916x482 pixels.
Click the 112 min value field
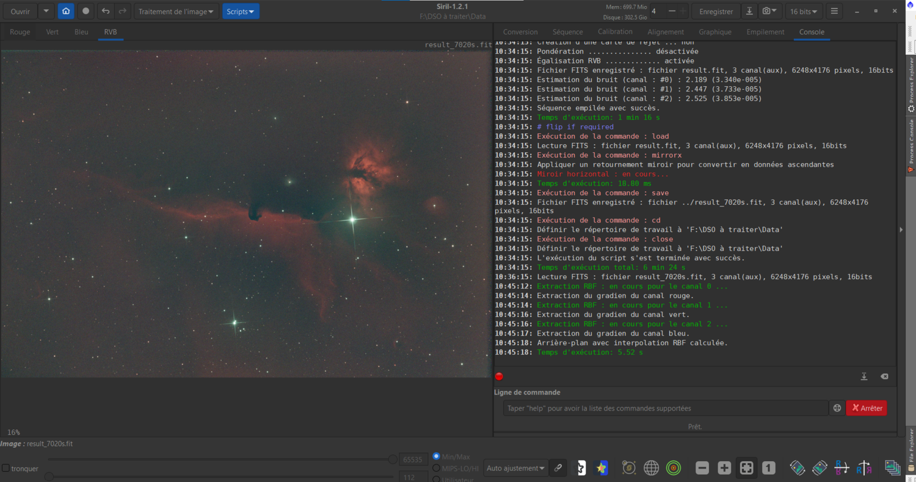coord(413,477)
